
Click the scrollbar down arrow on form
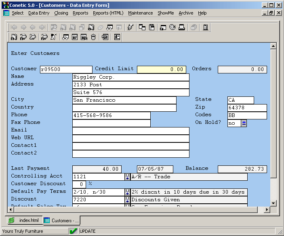273,203
